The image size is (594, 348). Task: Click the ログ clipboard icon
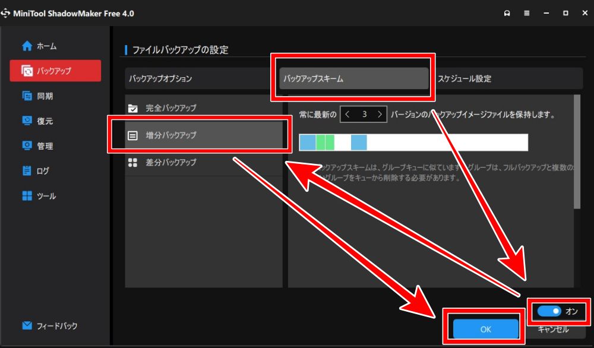click(27, 171)
